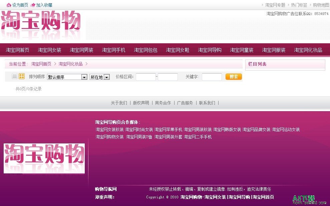Open 淘宝网苹果手机 partner link
Screen dimensions: 330x206
pos(168,129)
